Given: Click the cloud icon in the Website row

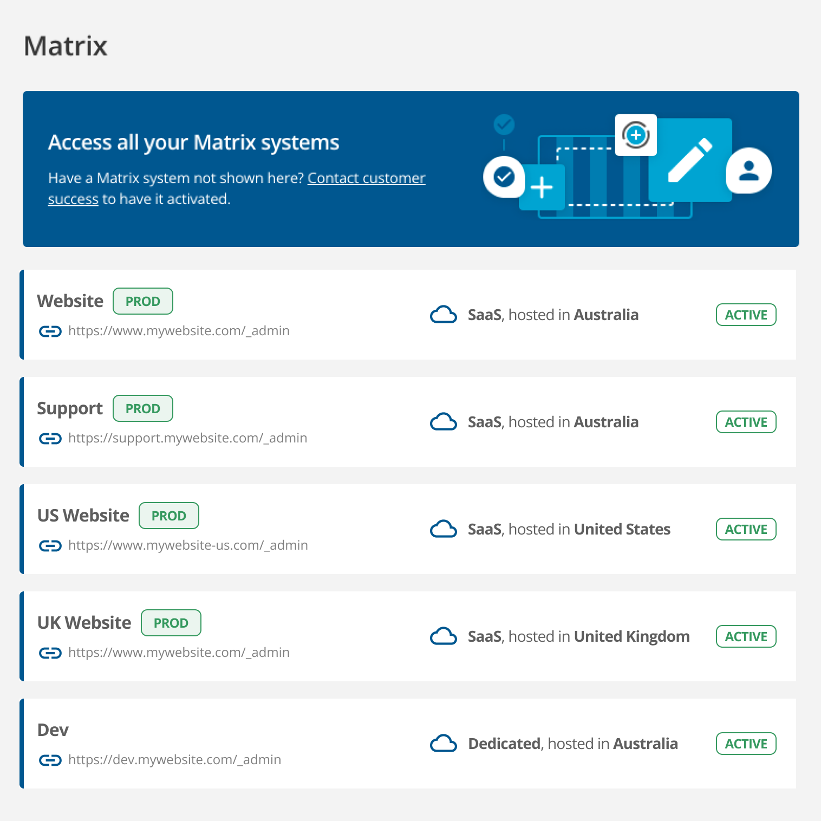Looking at the screenshot, I should click(x=443, y=315).
